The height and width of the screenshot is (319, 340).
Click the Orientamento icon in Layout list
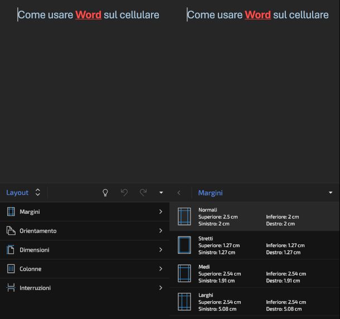point(11,230)
